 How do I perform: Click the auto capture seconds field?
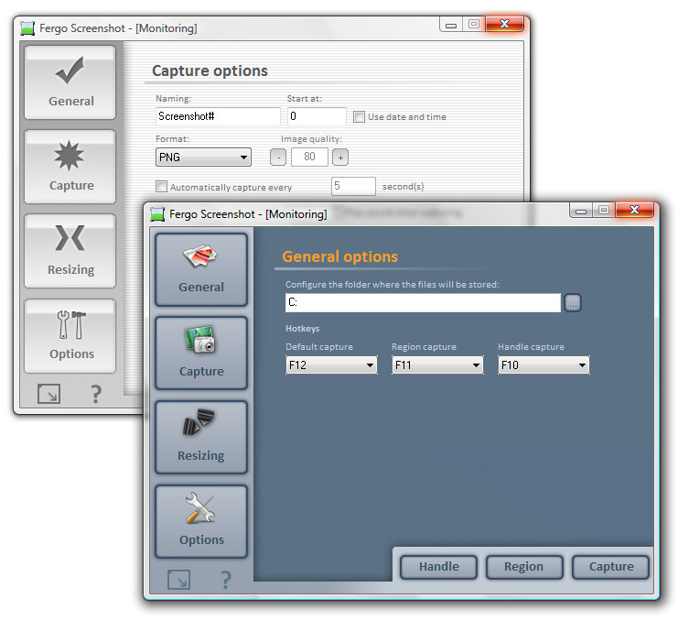[x=353, y=186]
